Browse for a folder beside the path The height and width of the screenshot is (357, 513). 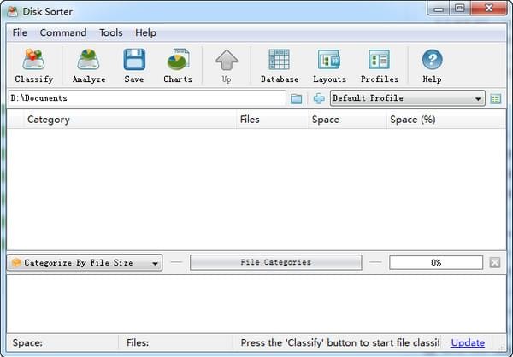[296, 98]
